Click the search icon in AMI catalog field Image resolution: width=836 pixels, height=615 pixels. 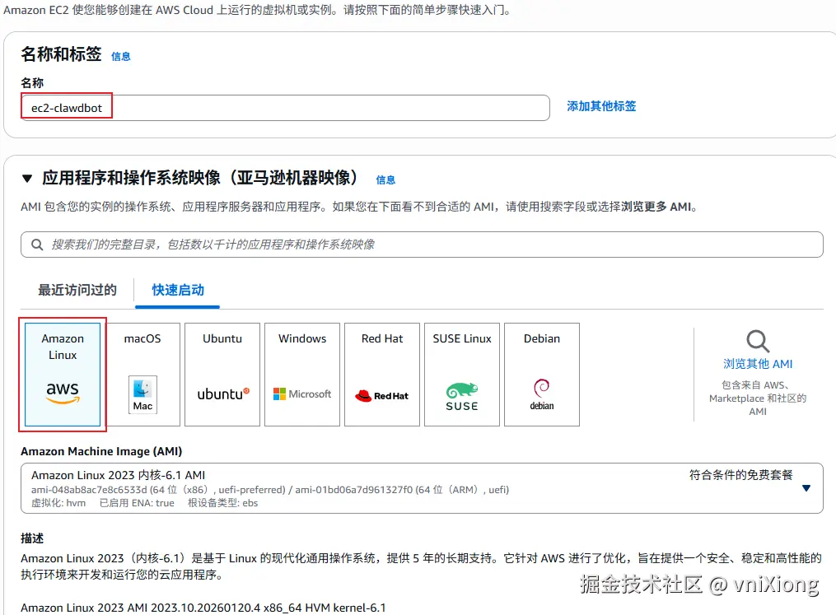tap(37, 245)
